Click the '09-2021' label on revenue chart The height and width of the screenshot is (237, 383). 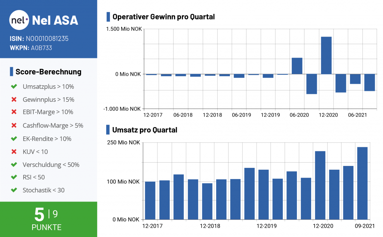coord(365,226)
